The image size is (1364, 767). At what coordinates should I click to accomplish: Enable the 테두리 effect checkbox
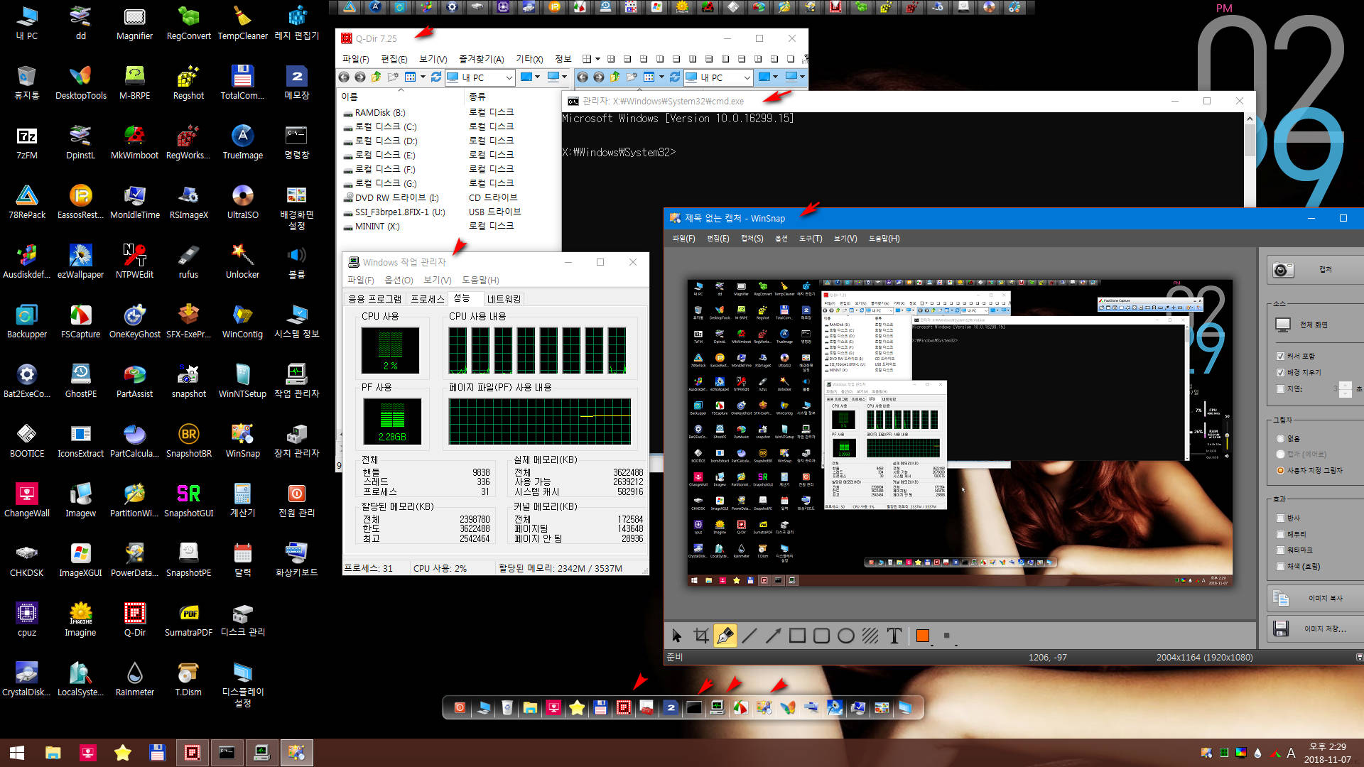coord(1280,535)
